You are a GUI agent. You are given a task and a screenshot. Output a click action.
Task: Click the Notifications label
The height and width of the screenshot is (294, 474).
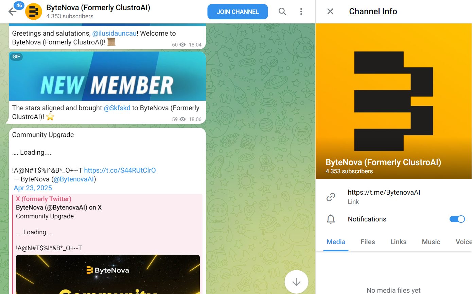[367, 219]
